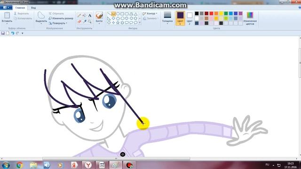Select the Four-point star shape
Image resolution: width=301 pixels, height=169 pixels.
[x=113, y=23]
